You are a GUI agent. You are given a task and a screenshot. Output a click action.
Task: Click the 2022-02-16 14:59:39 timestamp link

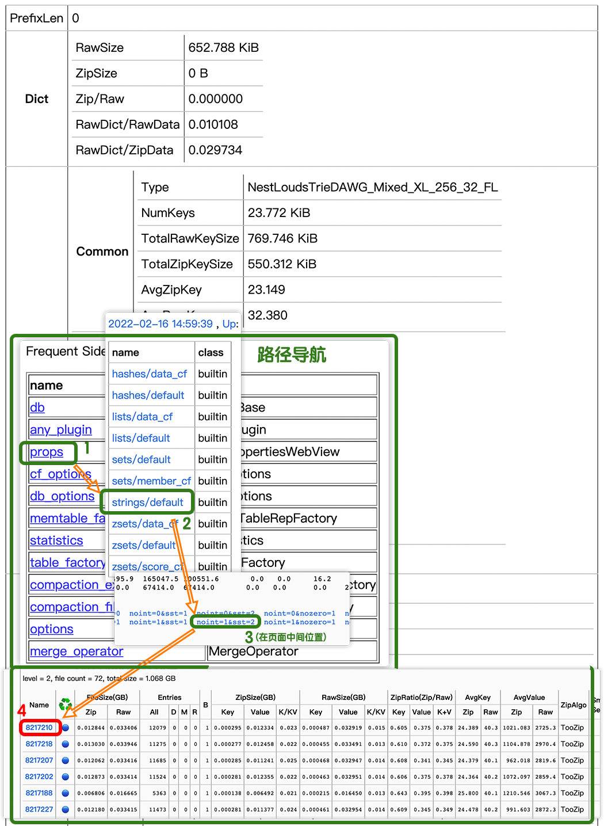point(160,324)
